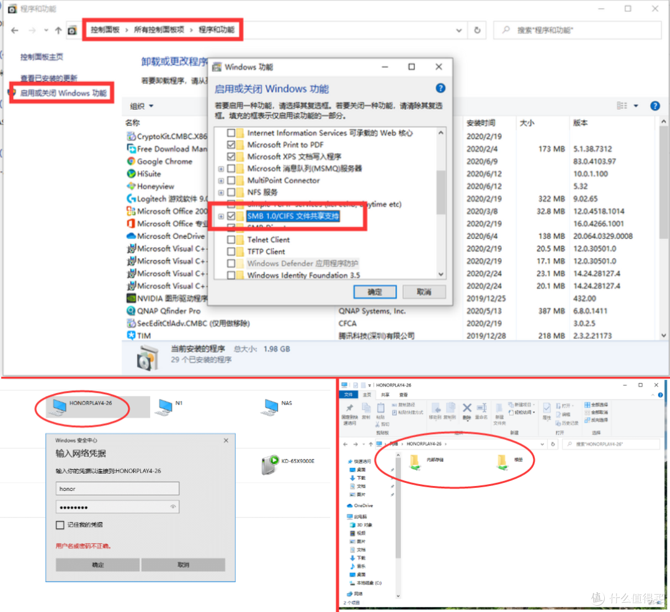Viewport: 670px width, 612px height.
Task: Open 查看已安装的更新 link
Action: click(x=49, y=78)
